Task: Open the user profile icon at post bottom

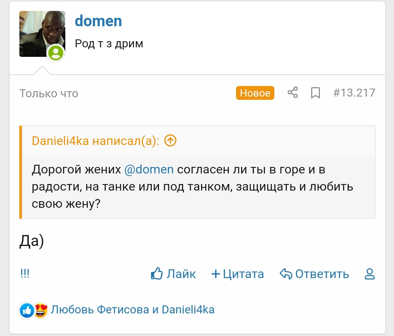Action: coord(370,274)
